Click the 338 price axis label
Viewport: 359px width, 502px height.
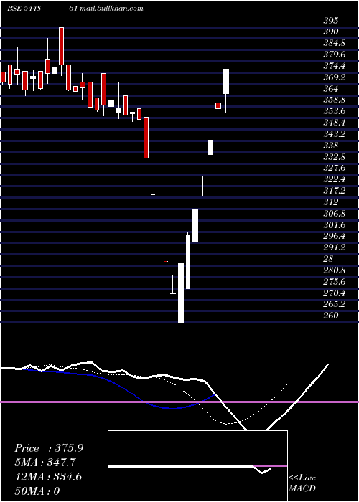(331, 146)
